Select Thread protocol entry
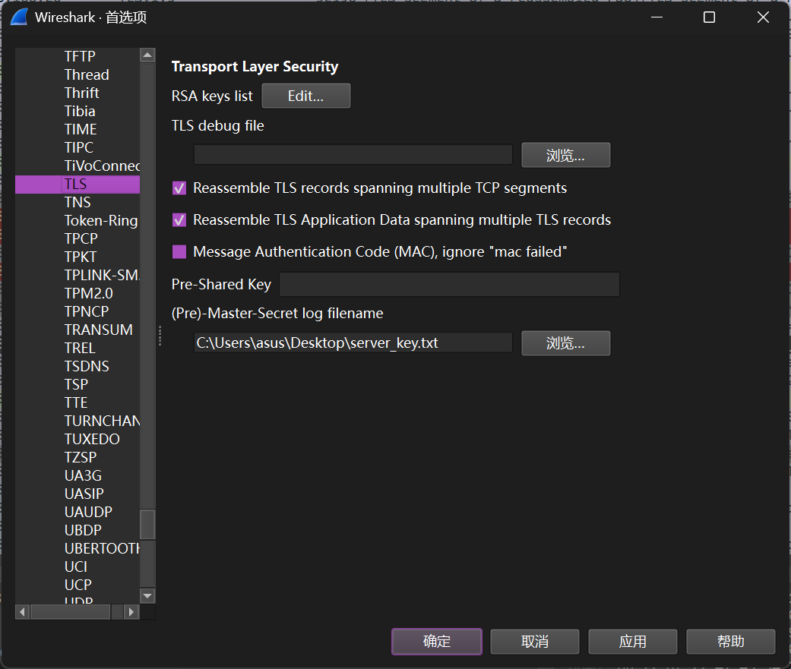This screenshot has width=791, height=669. tap(87, 74)
